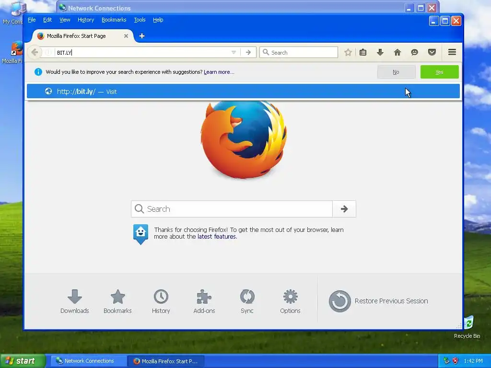
Task: Open the Downloads arrow in the toolbar
Action: (380, 52)
